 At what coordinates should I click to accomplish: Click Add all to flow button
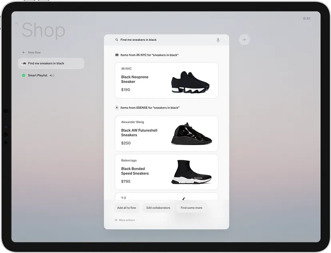click(x=126, y=208)
